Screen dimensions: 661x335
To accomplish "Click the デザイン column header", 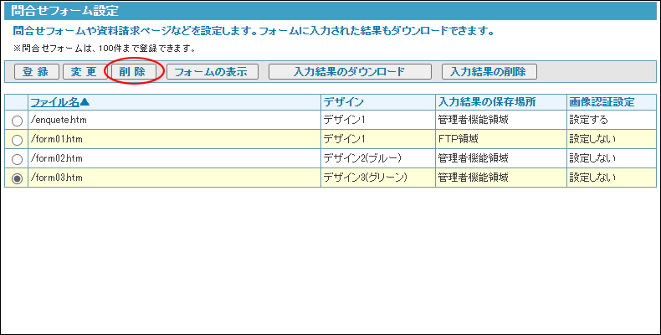I will point(343,102).
